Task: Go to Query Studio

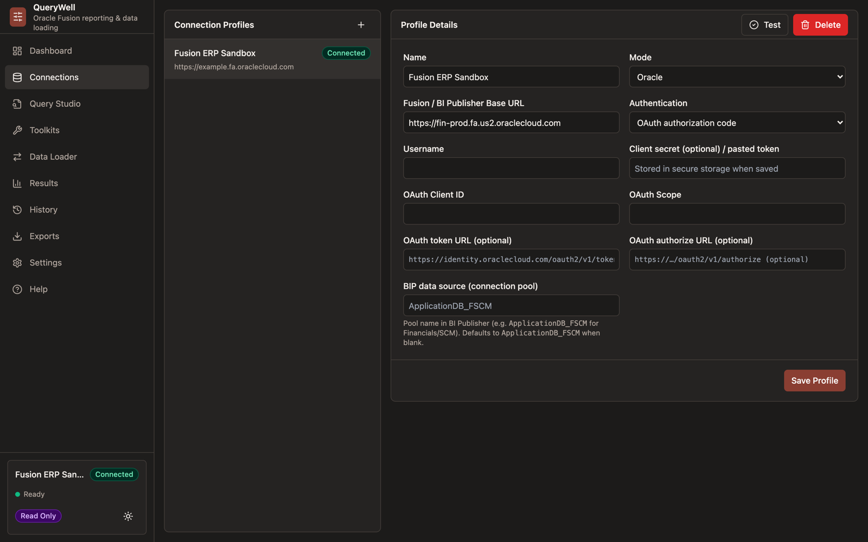Action: pyautogui.click(x=77, y=104)
